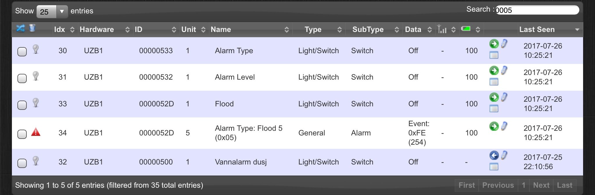Click inside the Search field
The height and width of the screenshot is (195, 595).
[x=537, y=10]
